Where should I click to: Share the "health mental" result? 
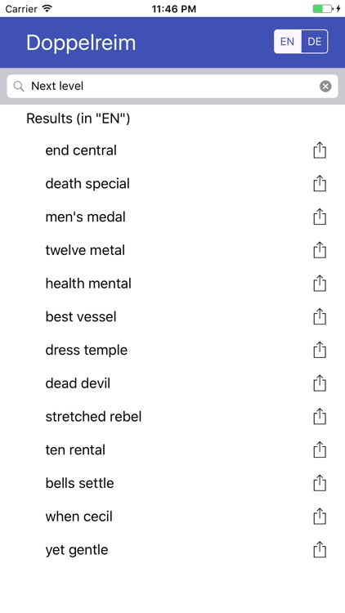point(320,283)
